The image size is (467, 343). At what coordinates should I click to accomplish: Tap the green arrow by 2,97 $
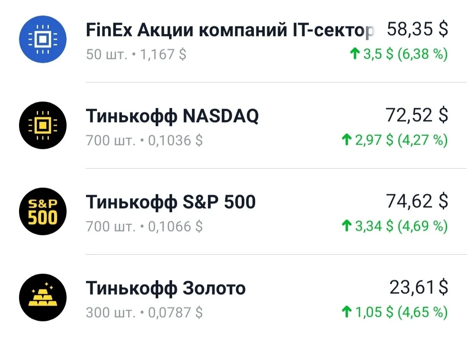click(346, 139)
